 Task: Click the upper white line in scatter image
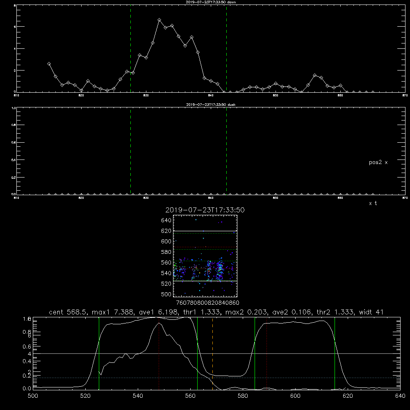(x=205, y=231)
